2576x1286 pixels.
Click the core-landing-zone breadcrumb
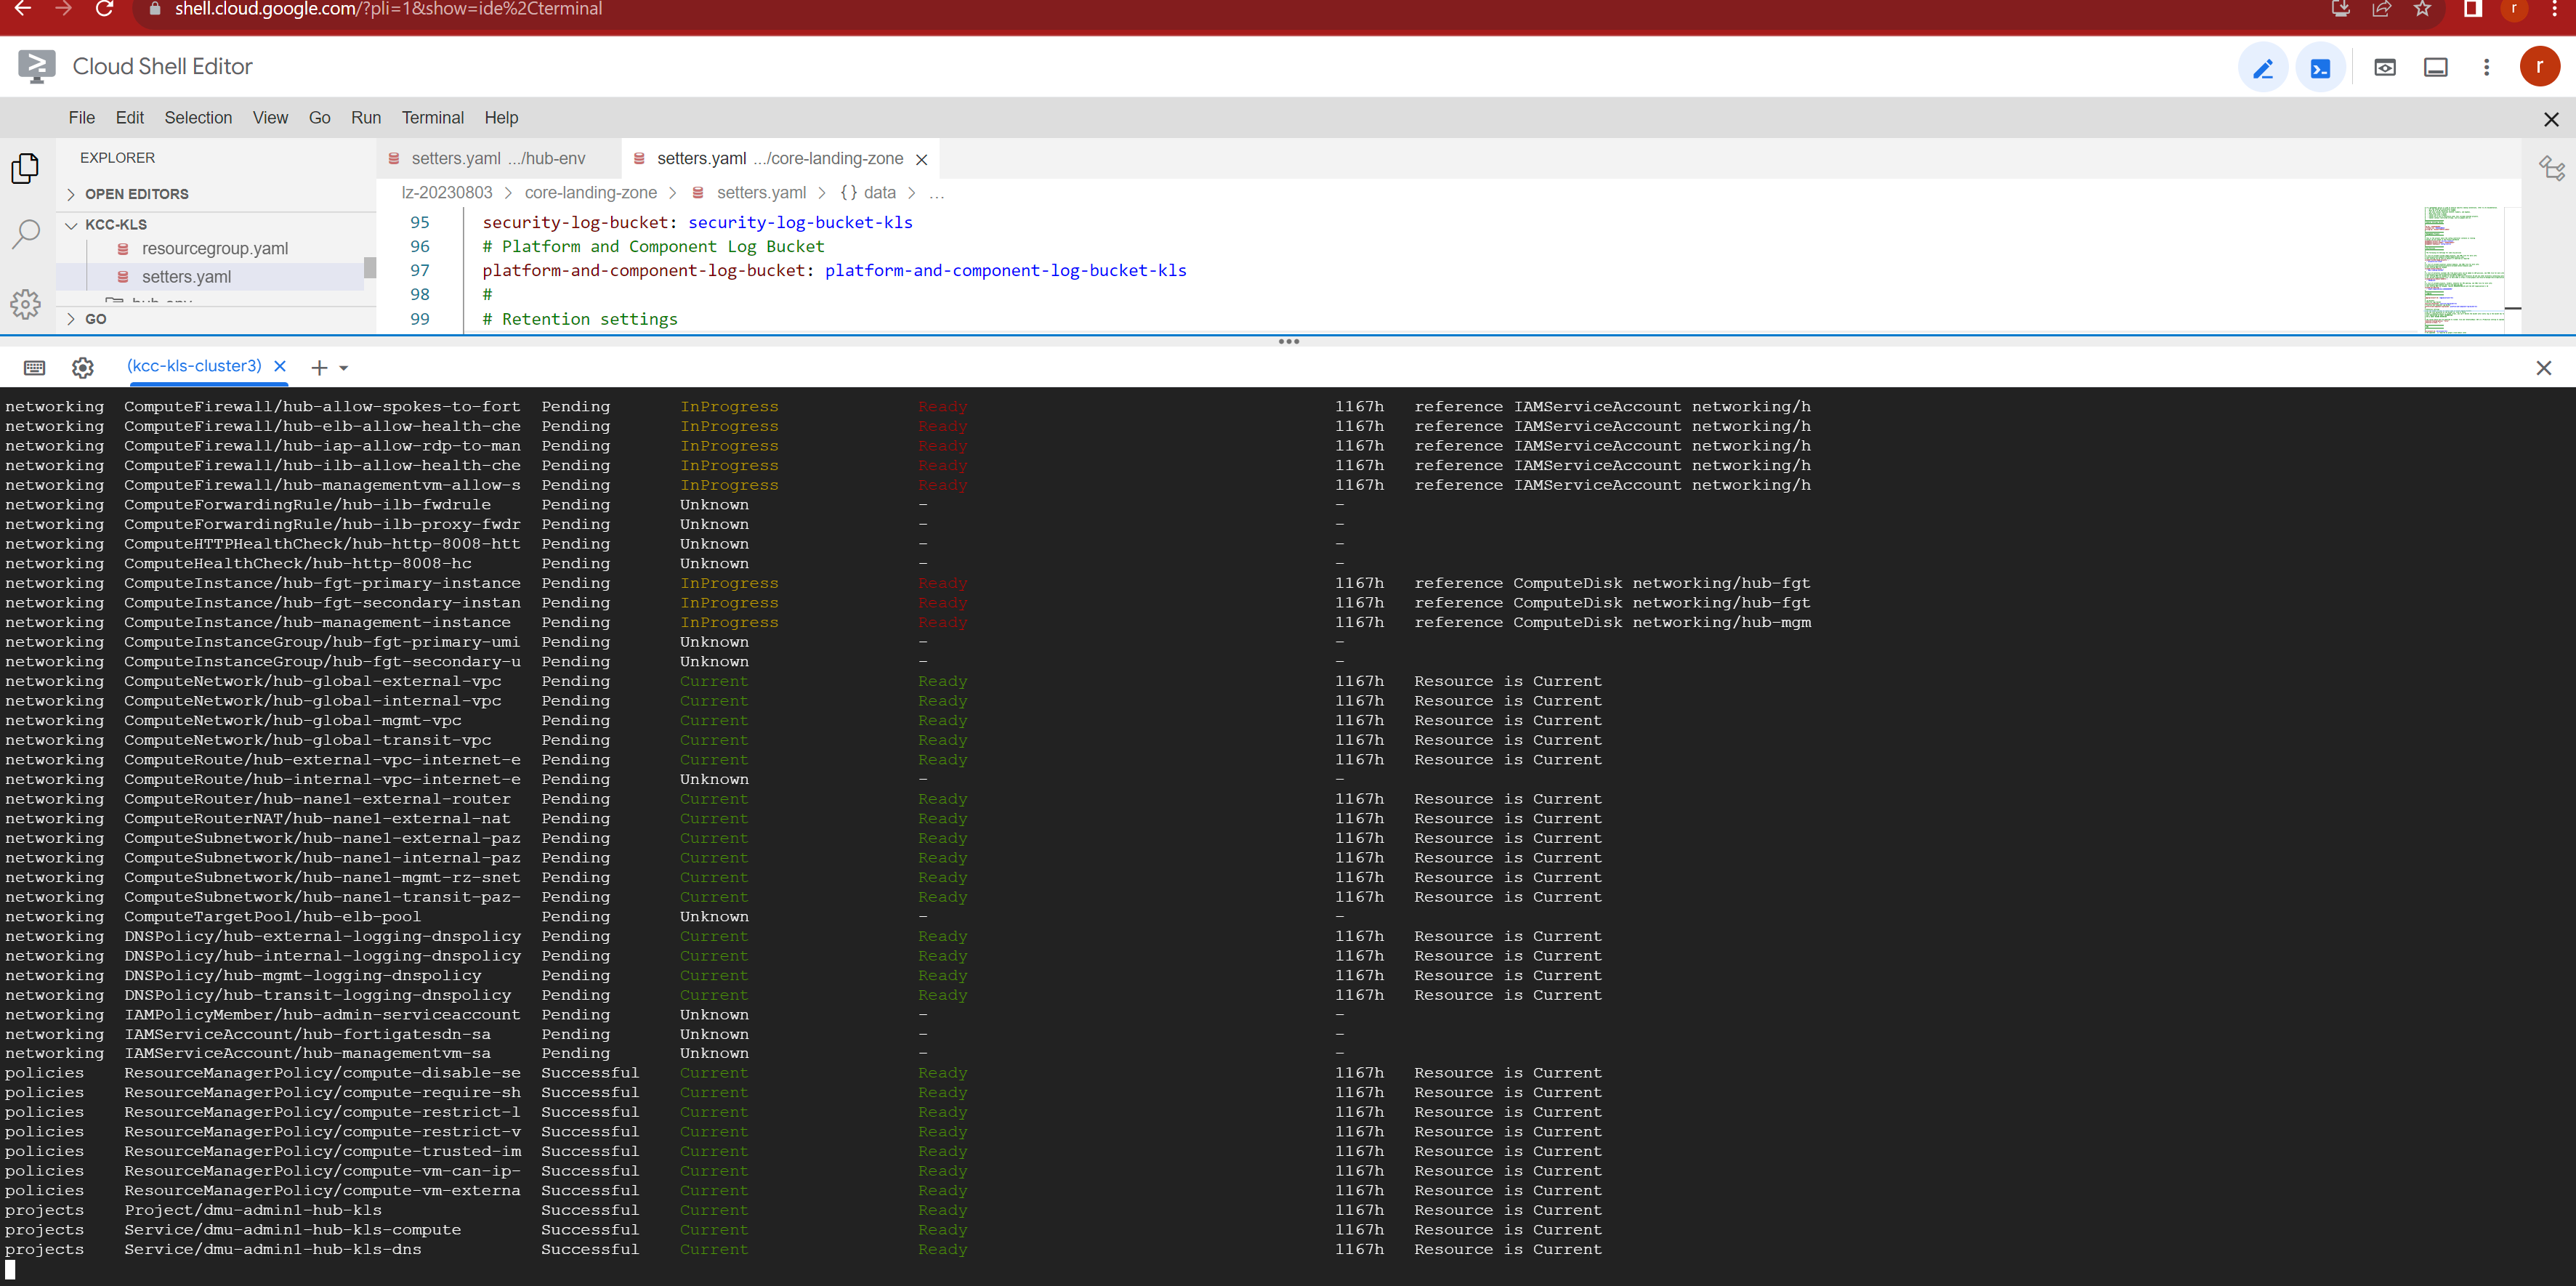tap(590, 192)
